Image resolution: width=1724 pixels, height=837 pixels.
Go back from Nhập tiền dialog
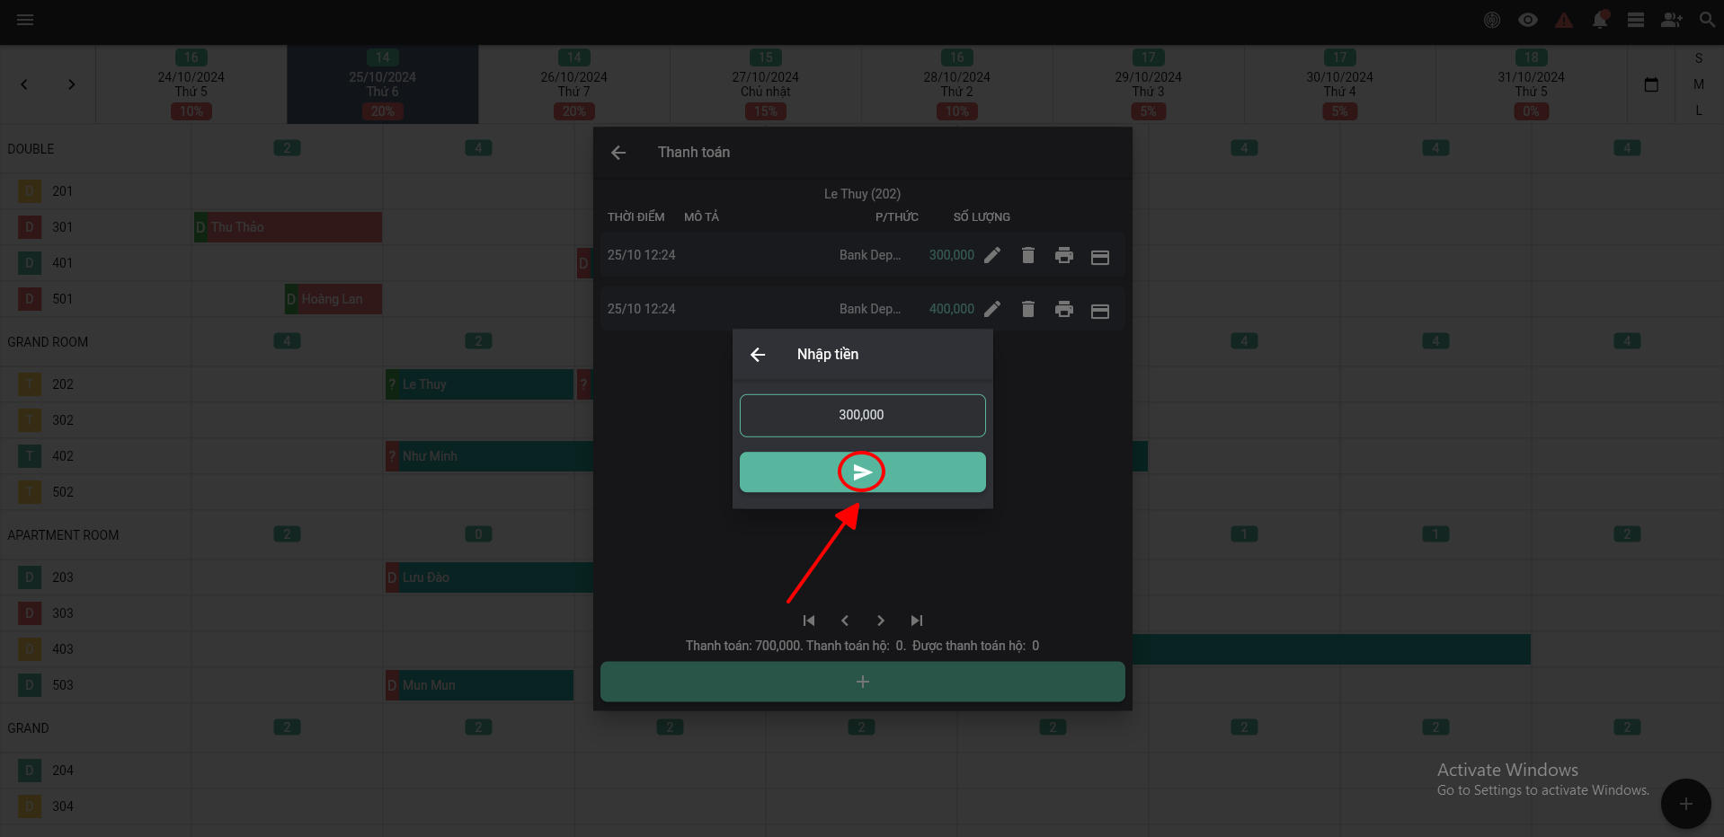pyautogui.click(x=758, y=355)
